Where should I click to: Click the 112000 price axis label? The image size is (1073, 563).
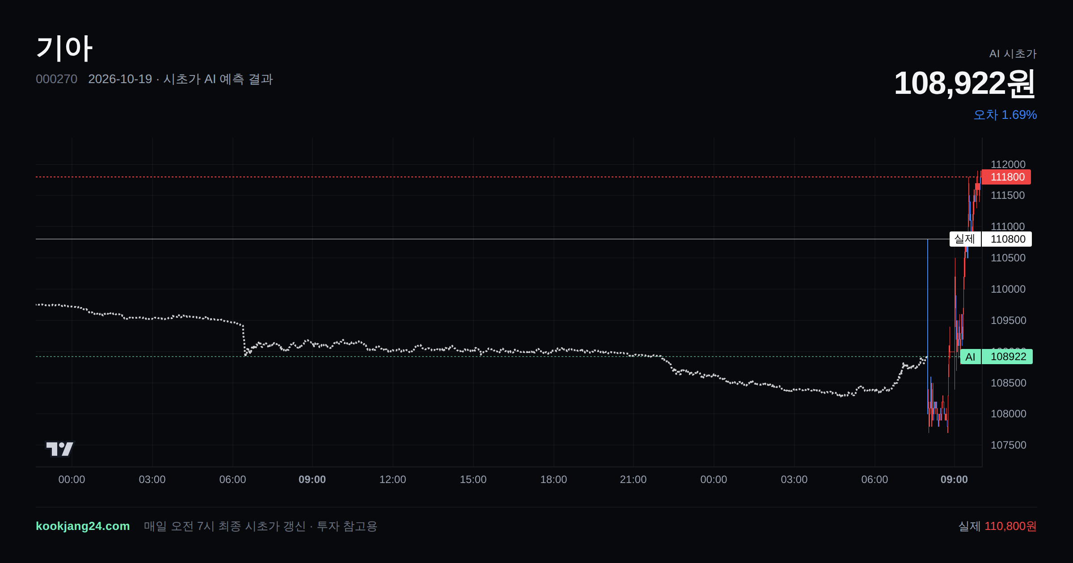coord(1008,164)
